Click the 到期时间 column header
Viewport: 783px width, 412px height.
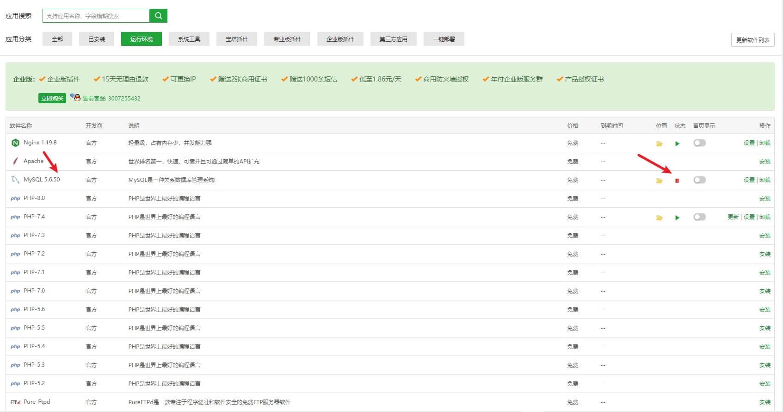[x=612, y=126]
